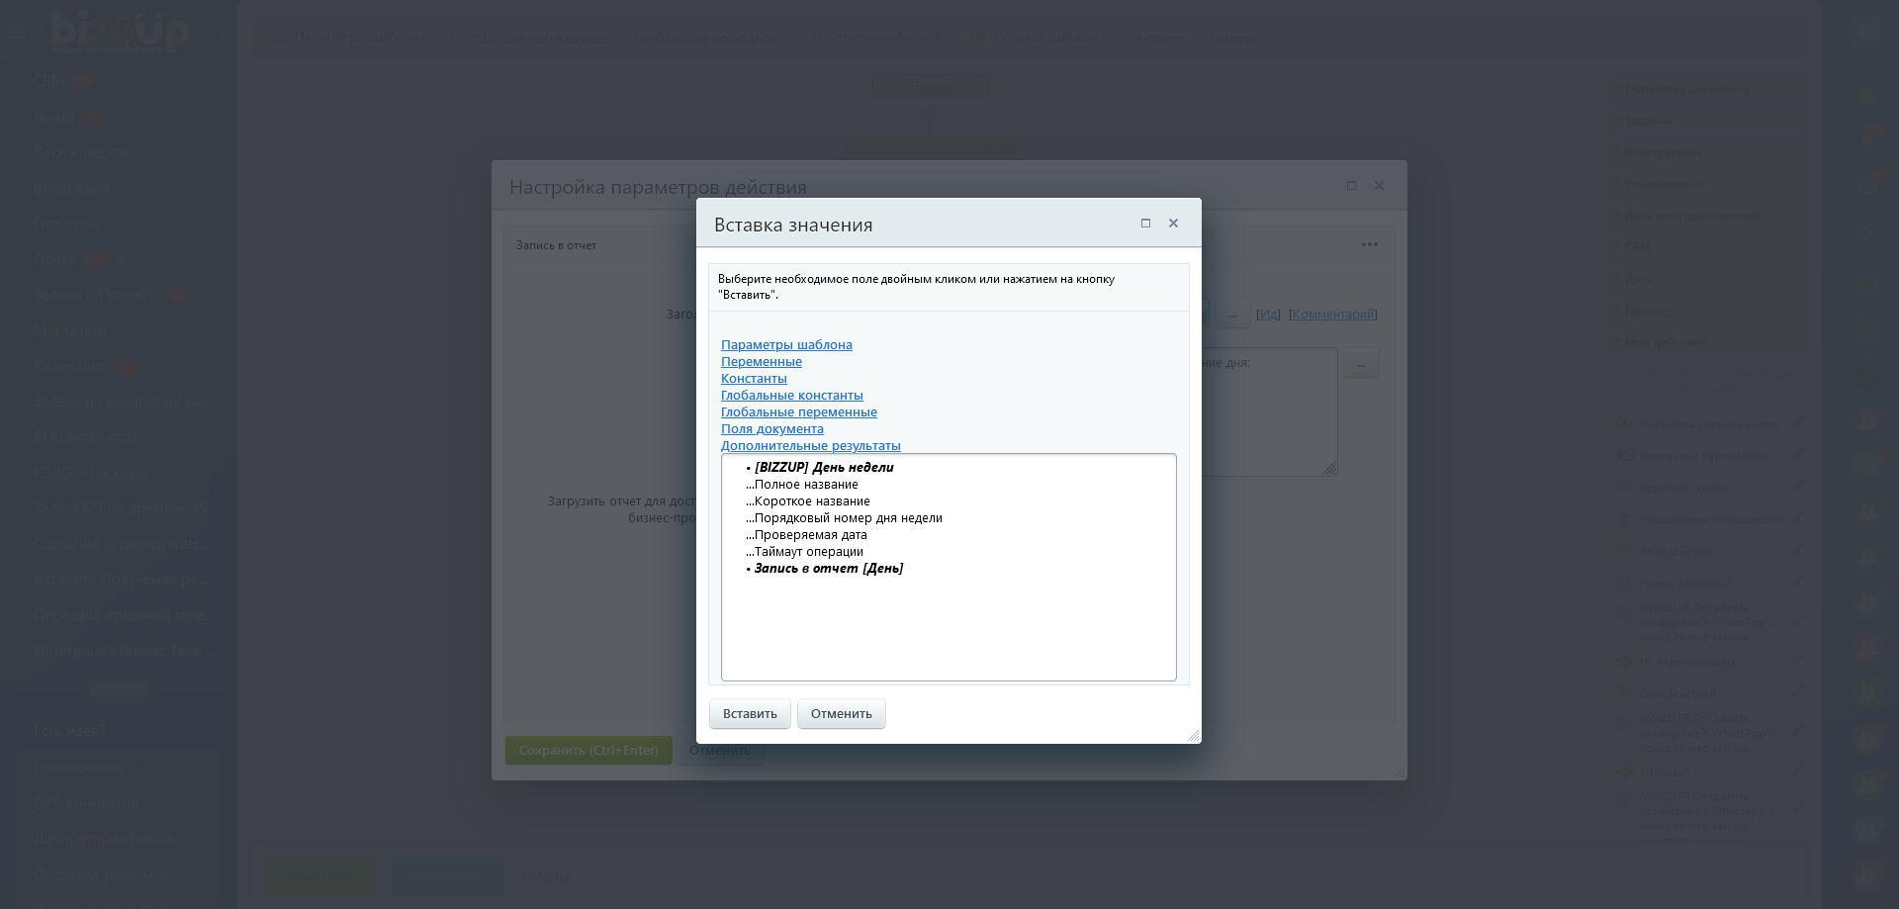Image resolution: width=1899 pixels, height=909 pixels.
Task: Expand the "Уведомления" actions section
Action: pyautogui.click(x=1665, y=184)
